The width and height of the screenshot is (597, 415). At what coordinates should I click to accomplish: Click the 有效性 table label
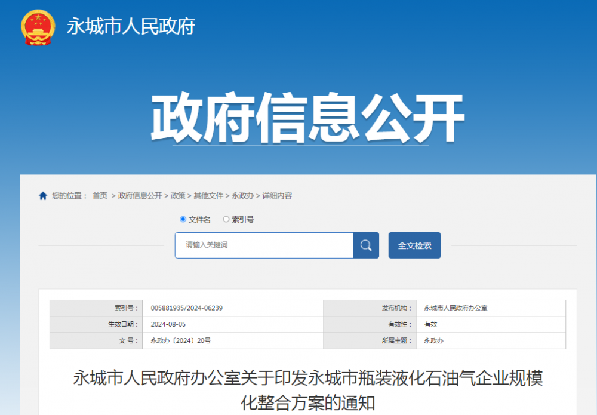click(x=400, y=324)
